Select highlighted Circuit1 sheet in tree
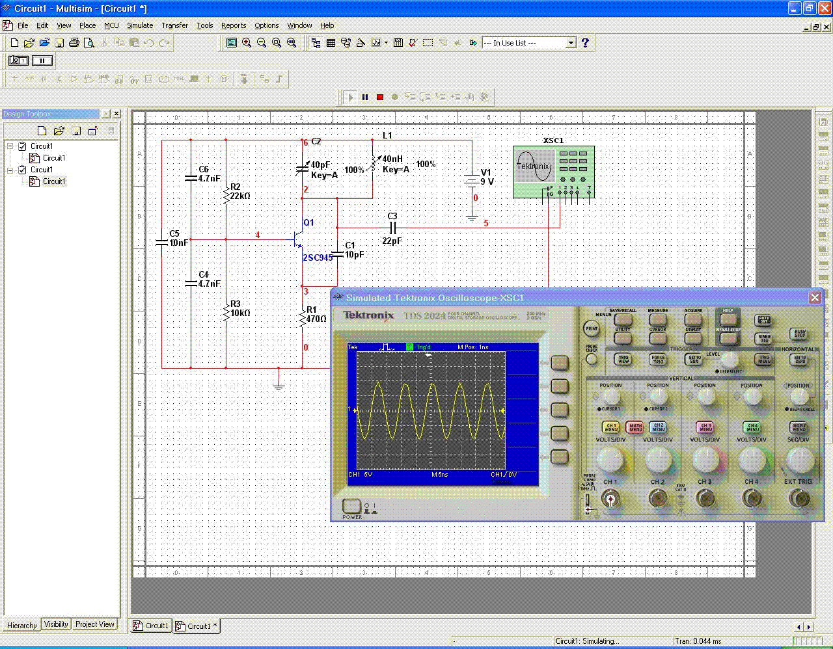The width and height of the screenshot is (833, 649). [53, 181]
